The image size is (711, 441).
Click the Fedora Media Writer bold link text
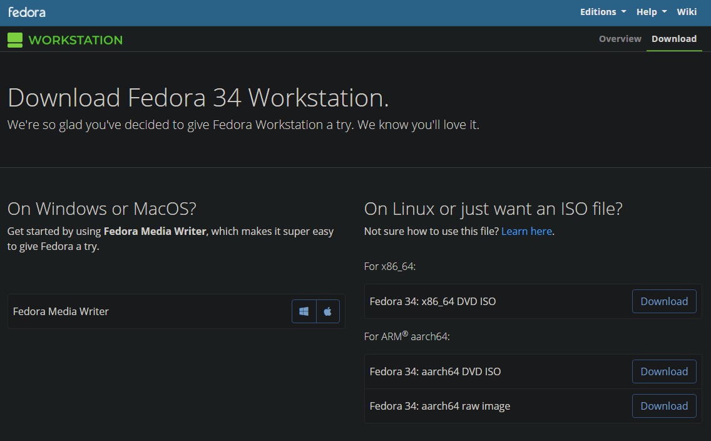click(155, 231)
